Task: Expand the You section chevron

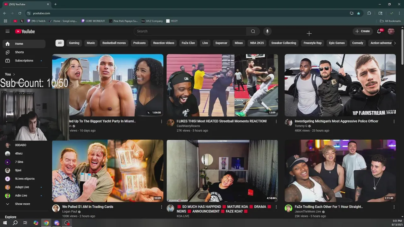Action: pos(14,74)
